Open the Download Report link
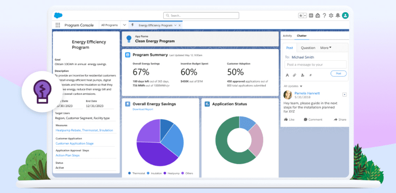Viewport: 396px width, 193px height. pyautogui.click(x=142, y=109)
